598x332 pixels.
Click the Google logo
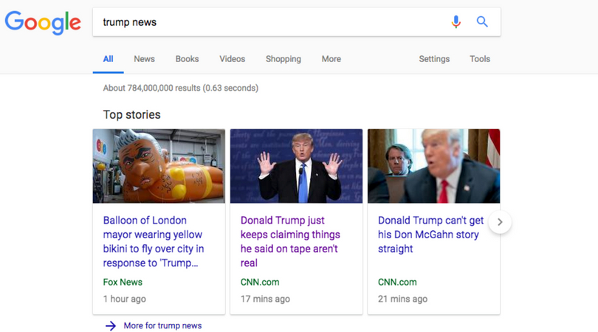[x=43, y=22]
